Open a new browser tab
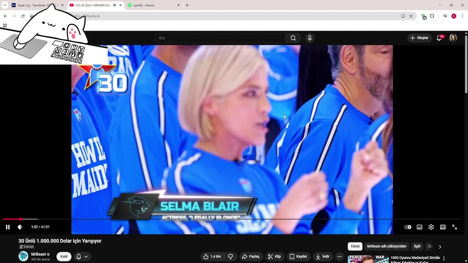The image size is (468, 263). pos(187,5)
